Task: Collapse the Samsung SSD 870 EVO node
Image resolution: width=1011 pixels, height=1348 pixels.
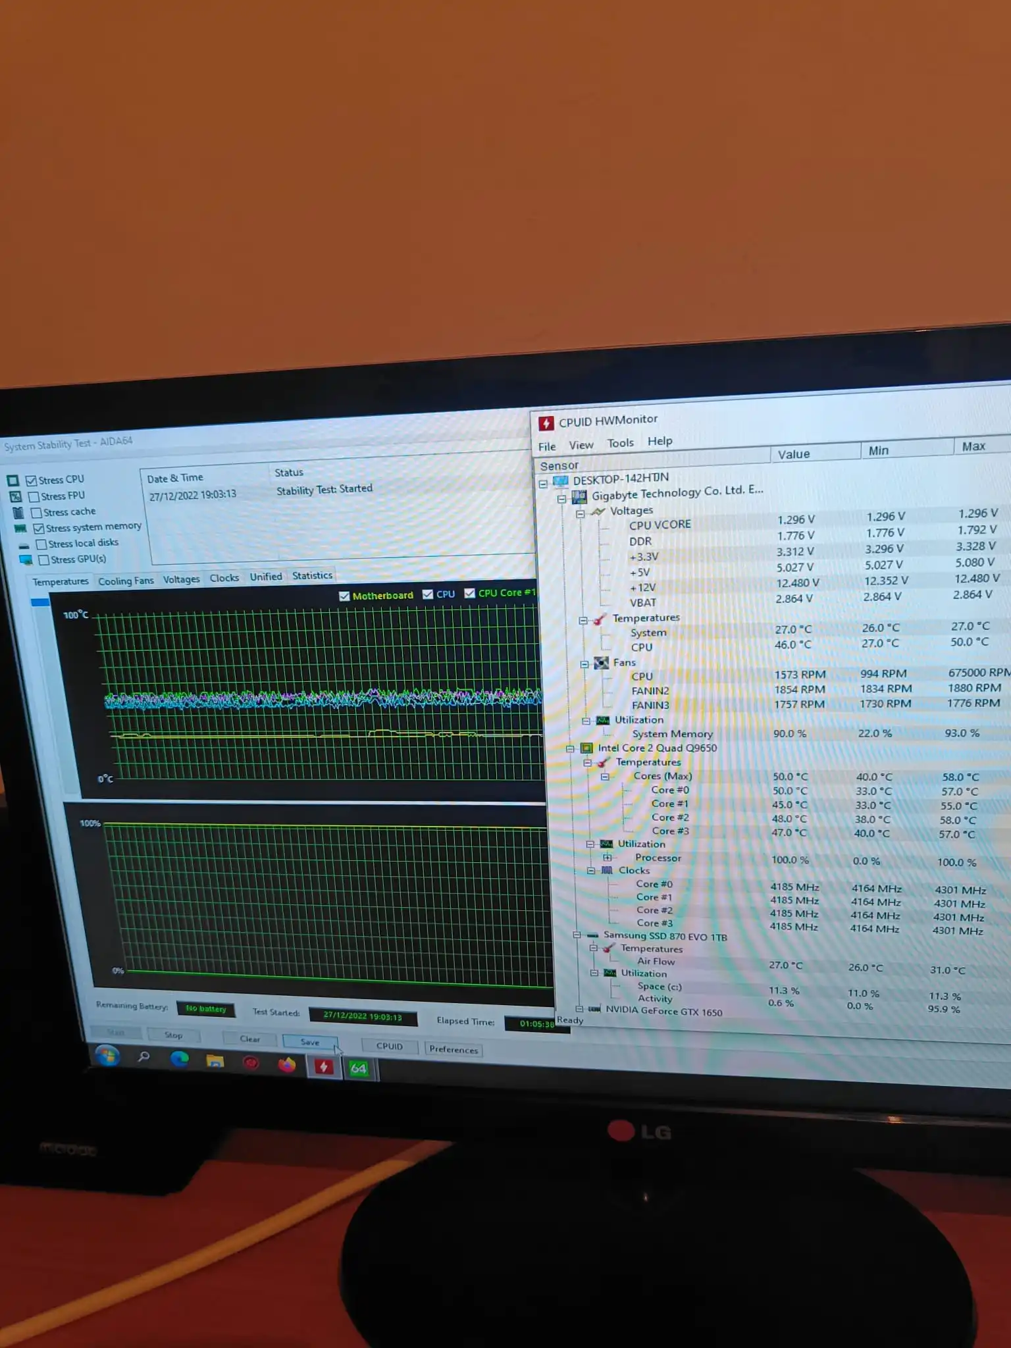Action: 577,935
